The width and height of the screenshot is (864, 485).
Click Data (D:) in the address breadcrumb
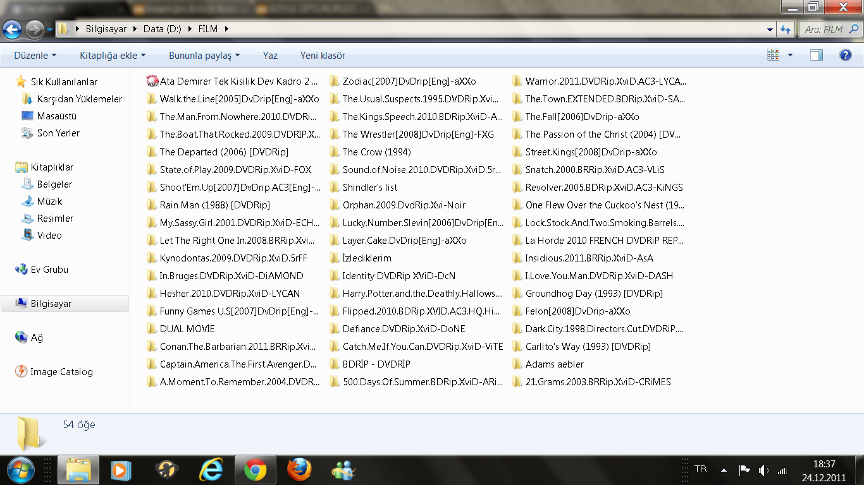(163, 29)
